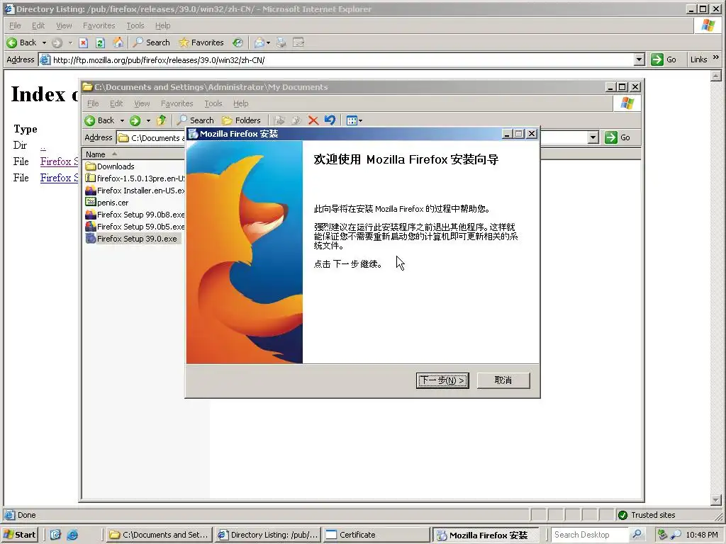Open Tools menu in Internet Explorer
726x544 pixels.
tap(135, 25)
